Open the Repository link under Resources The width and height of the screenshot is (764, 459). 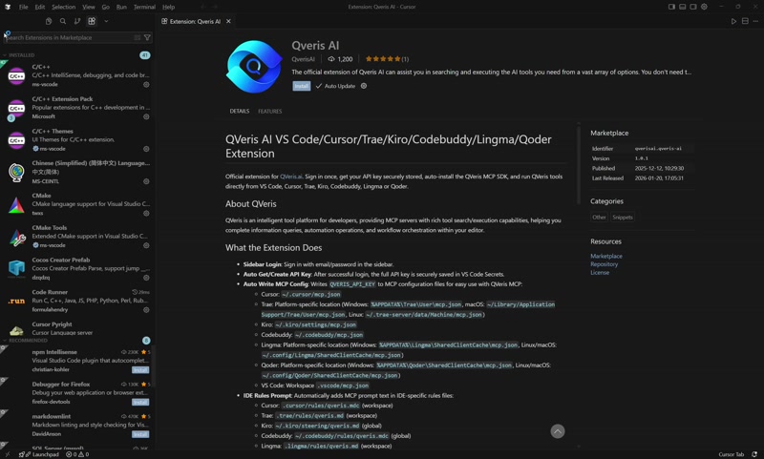tap(605, 264)
